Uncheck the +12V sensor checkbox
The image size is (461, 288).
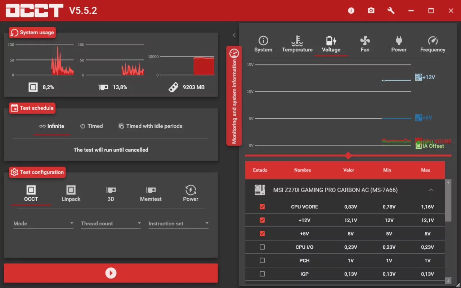pyautogui.click(x=262, y=220)
